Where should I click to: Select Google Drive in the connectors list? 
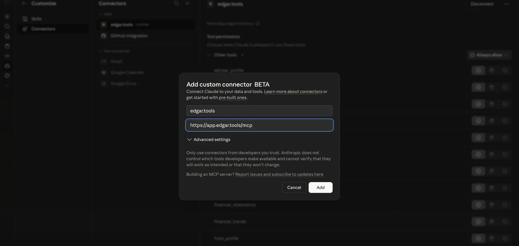point(146,84)
